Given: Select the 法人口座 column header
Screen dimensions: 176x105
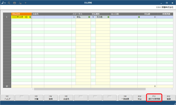Looking at the screenshot, I should coord(124,14).
